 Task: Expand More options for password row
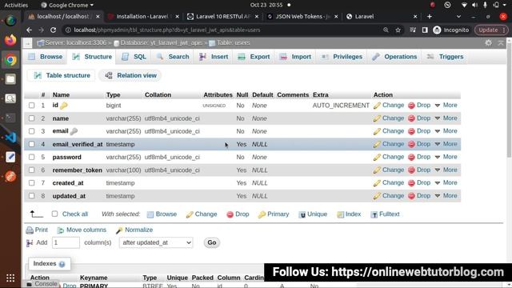pos(446,157)
